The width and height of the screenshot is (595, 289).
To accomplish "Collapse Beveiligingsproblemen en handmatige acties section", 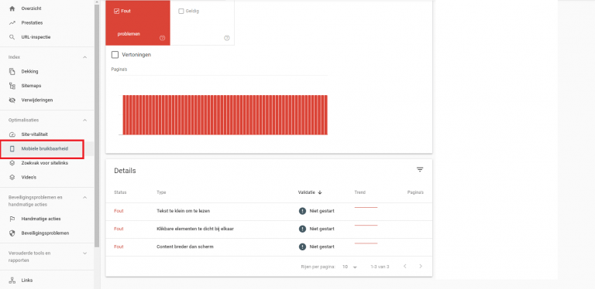I will click(x=84, y=198).
